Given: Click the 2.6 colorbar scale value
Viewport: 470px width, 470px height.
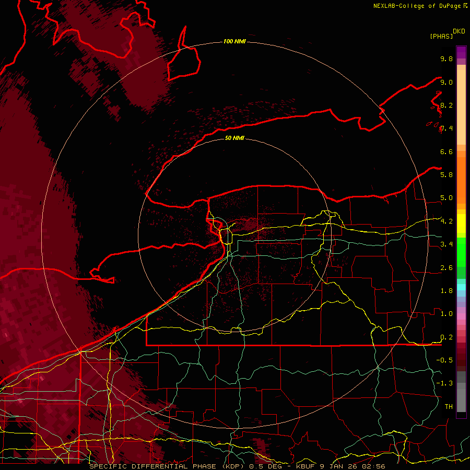Looking at the screenshot, I should click(x=446, y=268).
